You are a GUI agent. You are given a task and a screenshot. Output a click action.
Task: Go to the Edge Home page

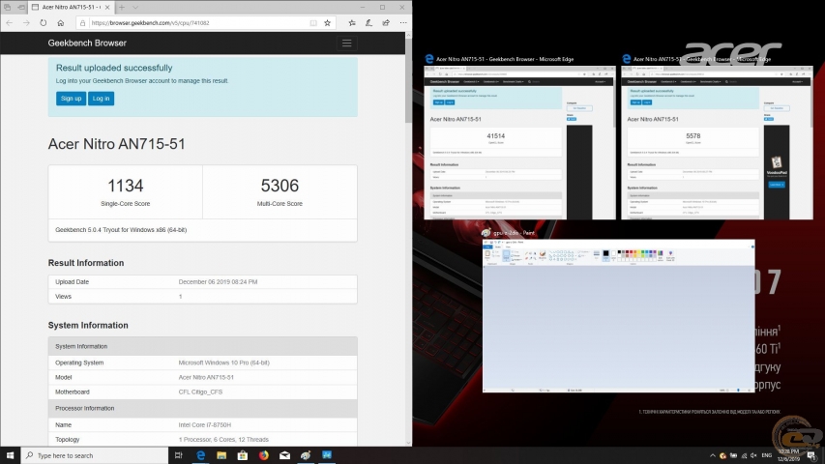click(x=61, y=22)
